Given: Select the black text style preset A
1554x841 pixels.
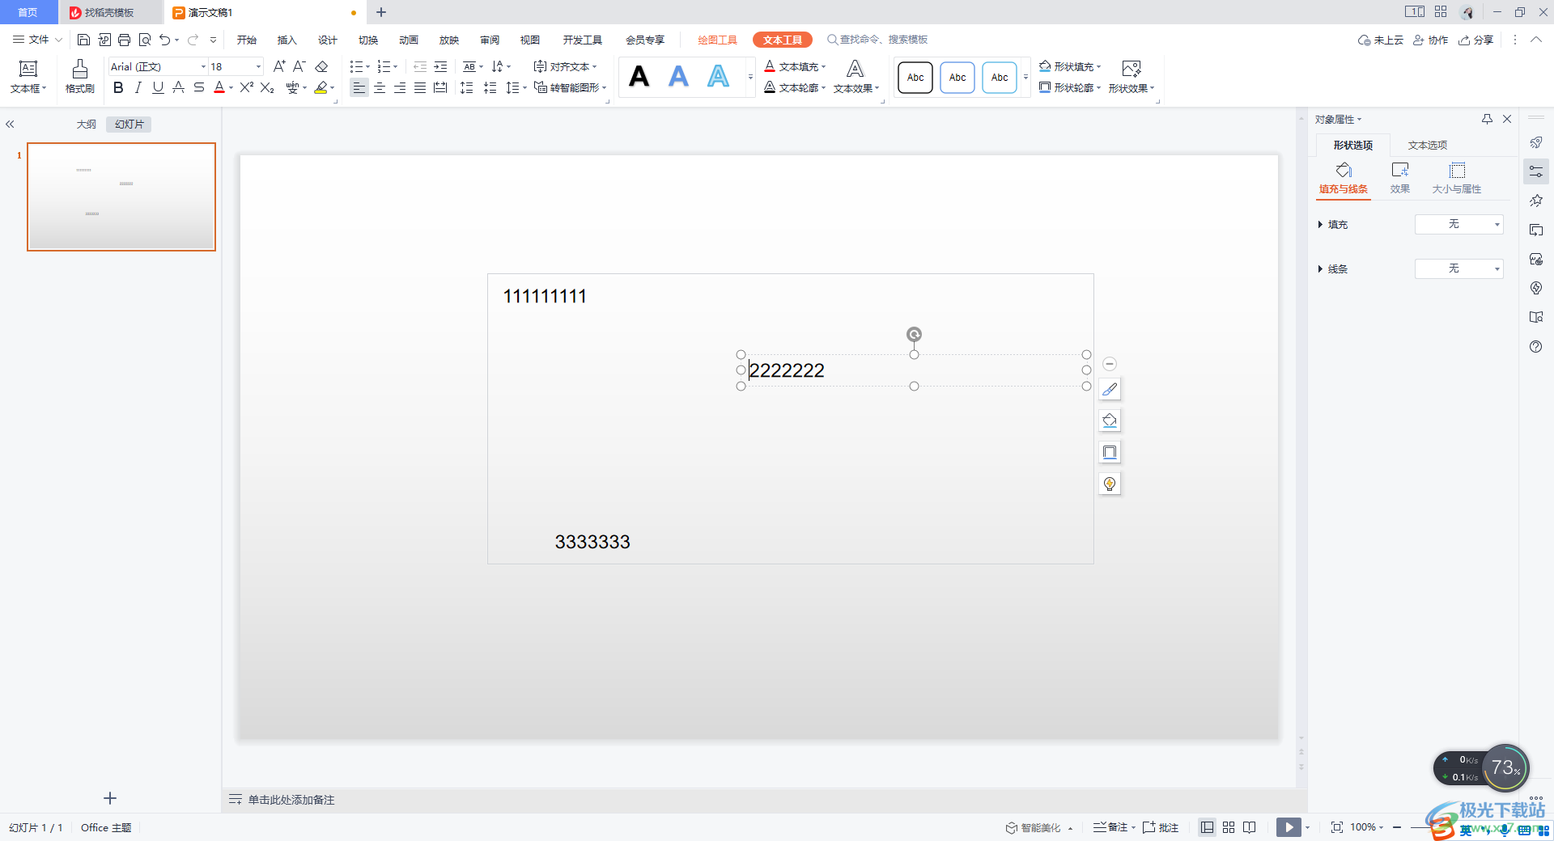Looking at the screenshot, I should (x=639, y=77).
